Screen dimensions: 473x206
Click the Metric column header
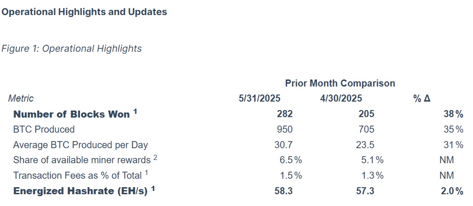coord(21,98)
